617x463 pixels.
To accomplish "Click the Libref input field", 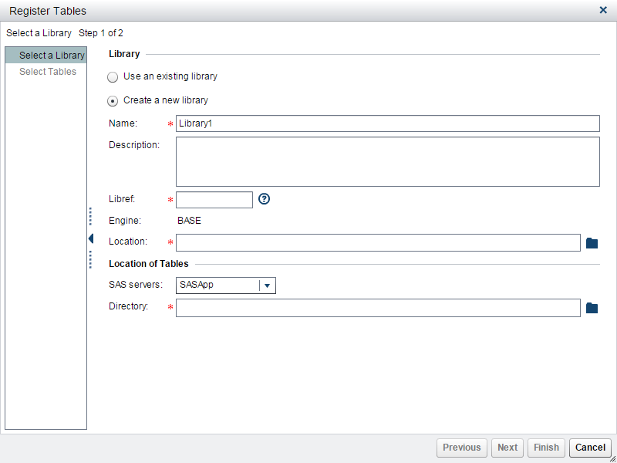I will [x=214, y=199].
